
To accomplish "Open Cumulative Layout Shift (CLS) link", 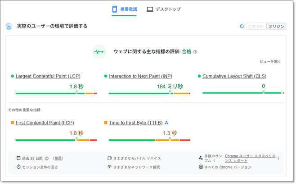I will point(234,76).
